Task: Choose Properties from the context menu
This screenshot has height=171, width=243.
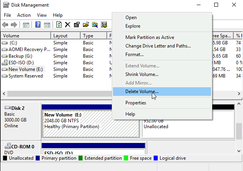Action: coord(162,103)
